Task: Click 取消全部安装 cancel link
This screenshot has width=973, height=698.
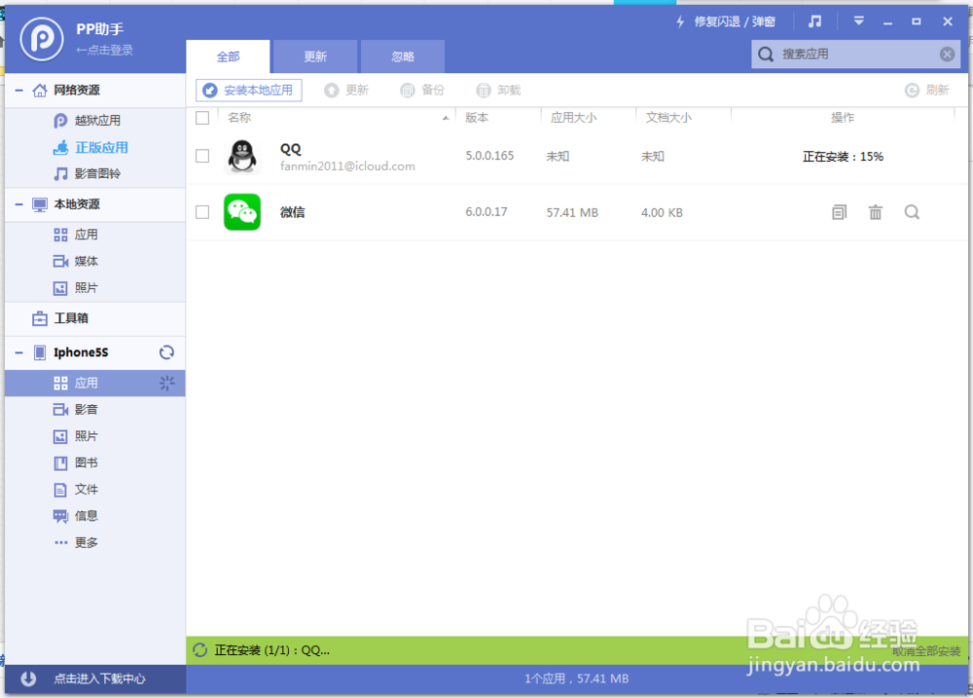Action: coord(926,651)
